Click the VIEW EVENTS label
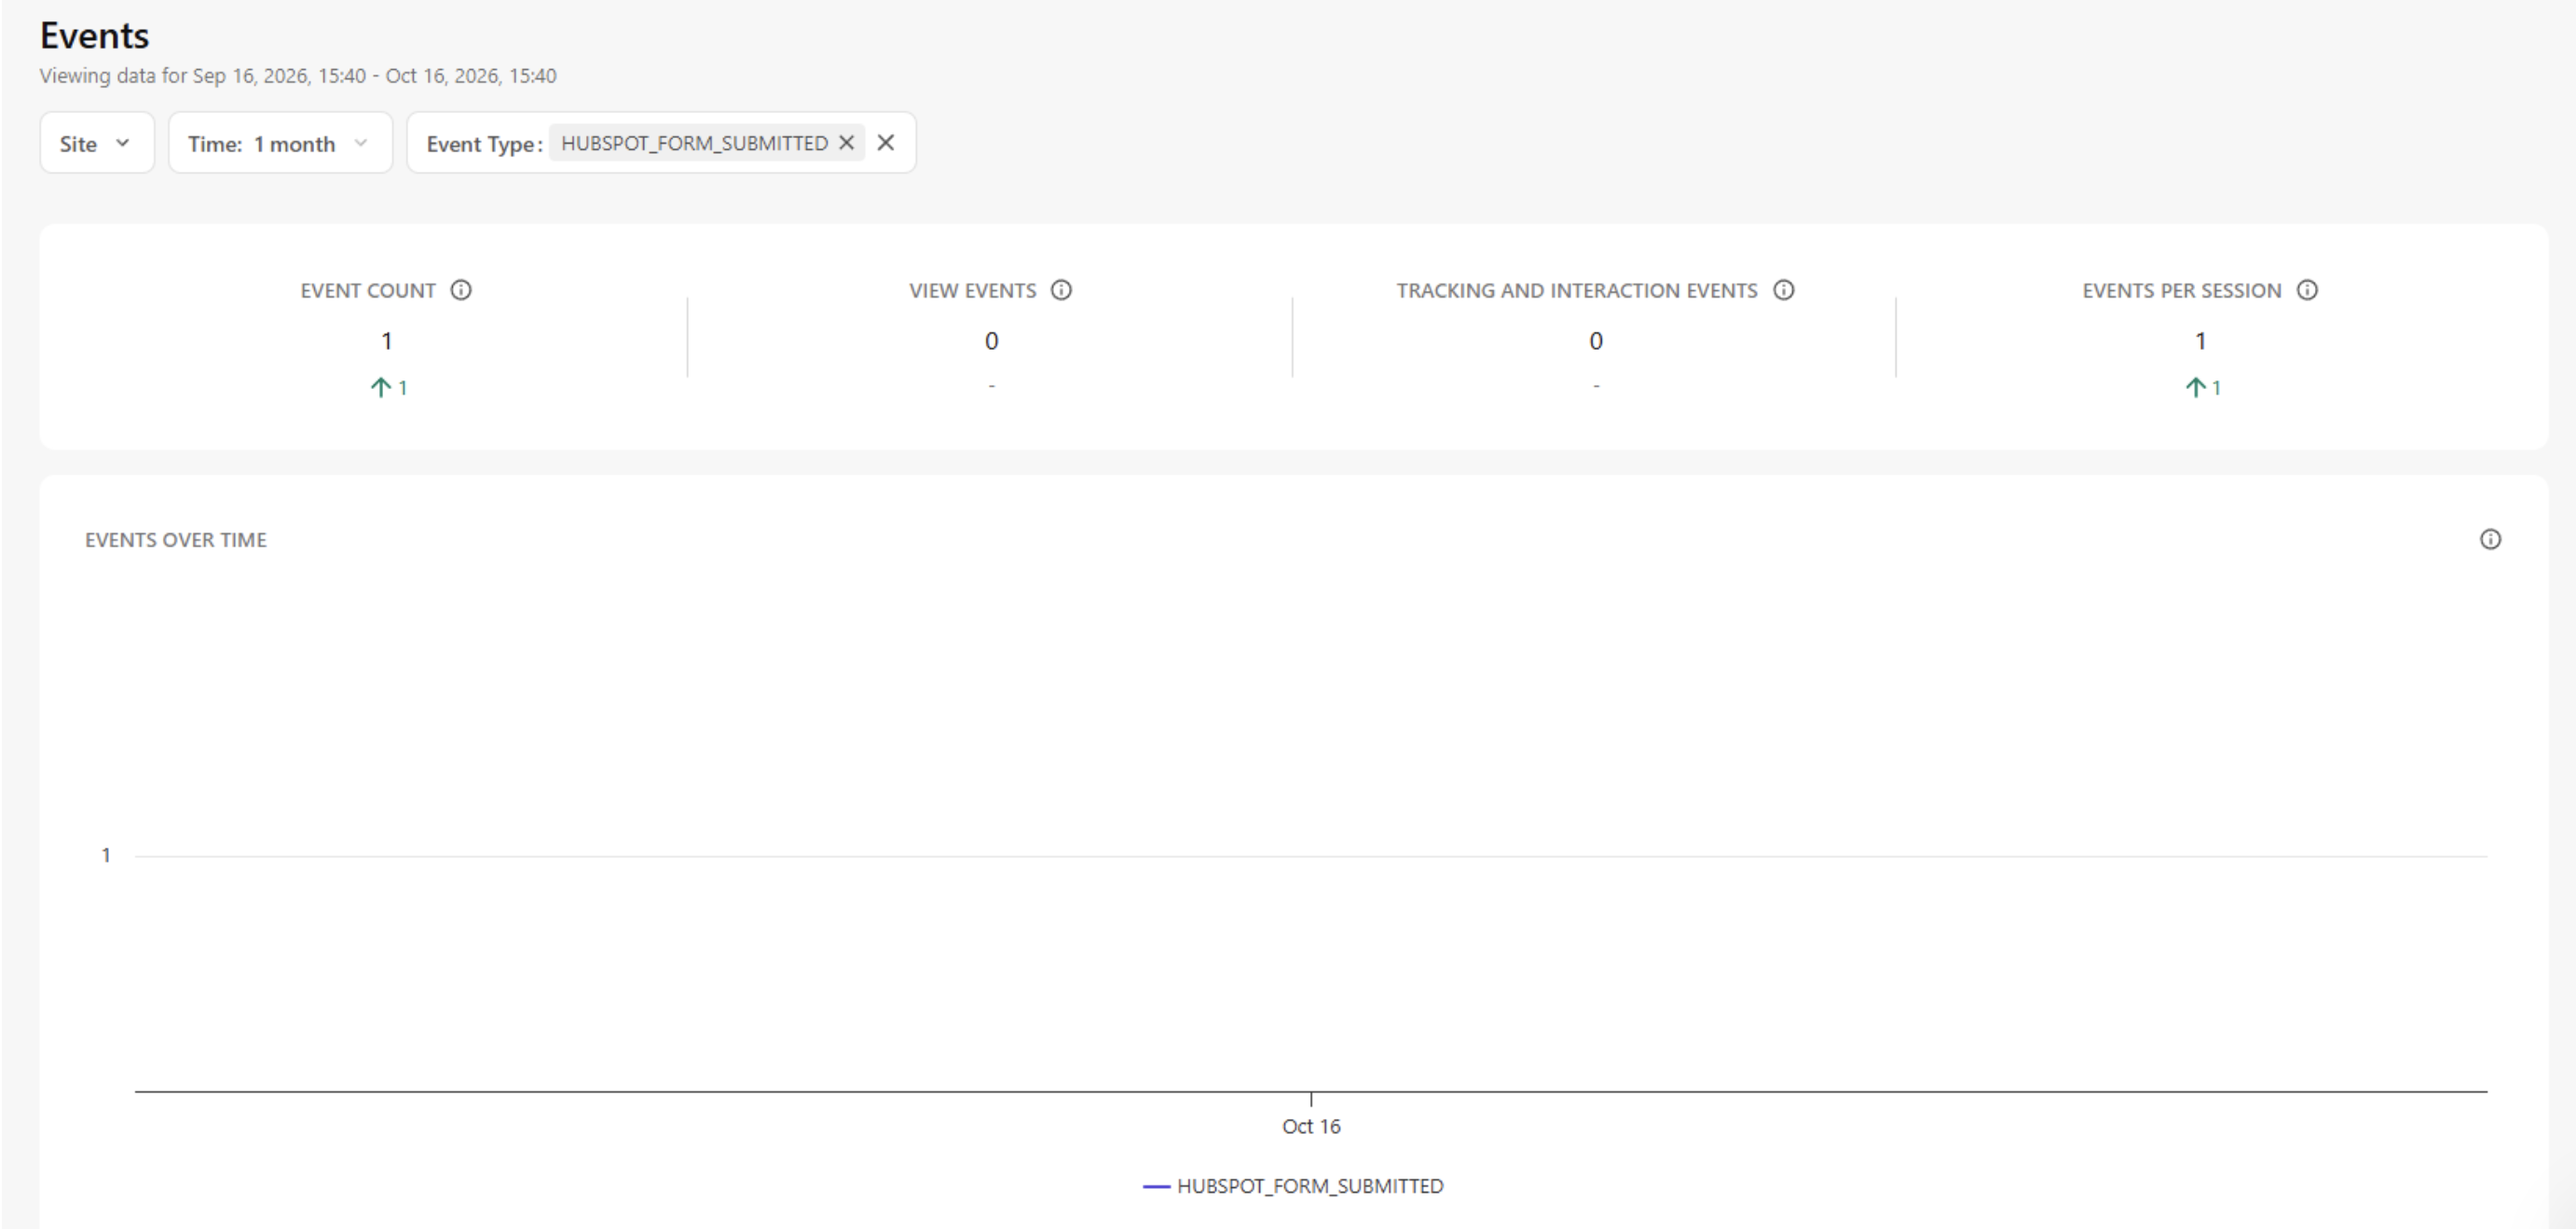Image resolution: width=2576 pixels, height=1229 pixels. (972, 290)
